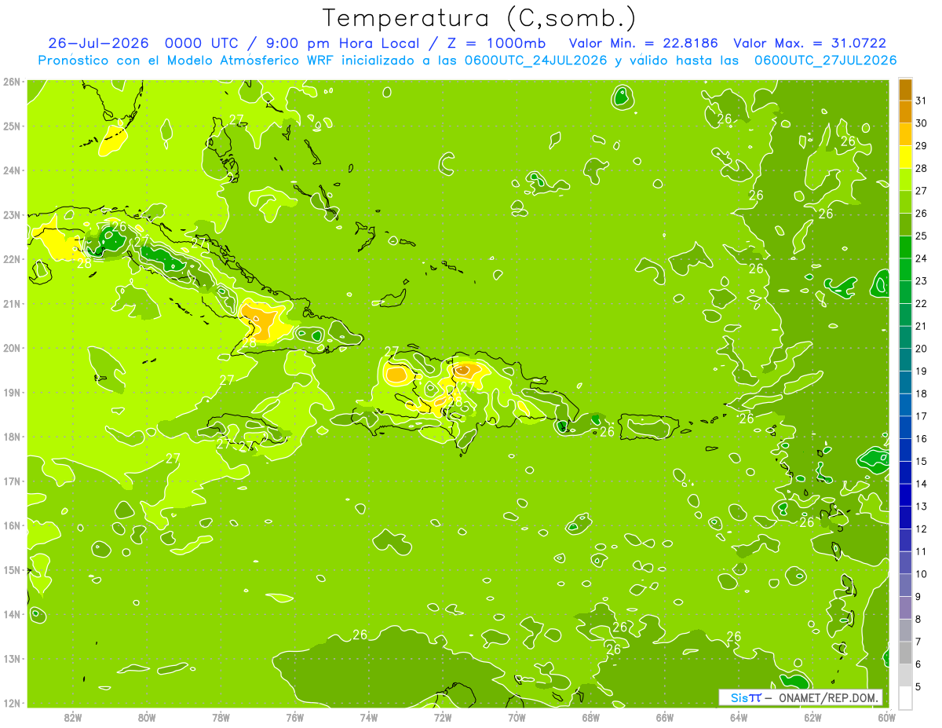Image resolution: width=942 pixels, height=728 pixels.
Task: Click the orange swatch between 30 and 31
Action: [905, 112]
